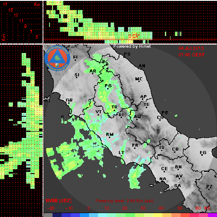Click the LT city label
217x217 pixels.
(121, 153)
